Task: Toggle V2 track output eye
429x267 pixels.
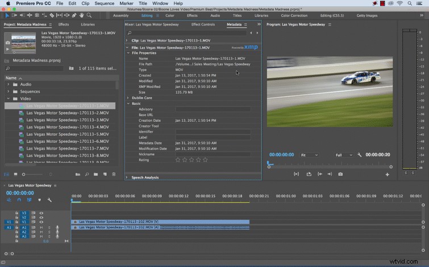Action: [41, 218]
